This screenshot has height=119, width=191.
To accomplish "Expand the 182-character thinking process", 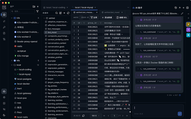I will 158,57.
